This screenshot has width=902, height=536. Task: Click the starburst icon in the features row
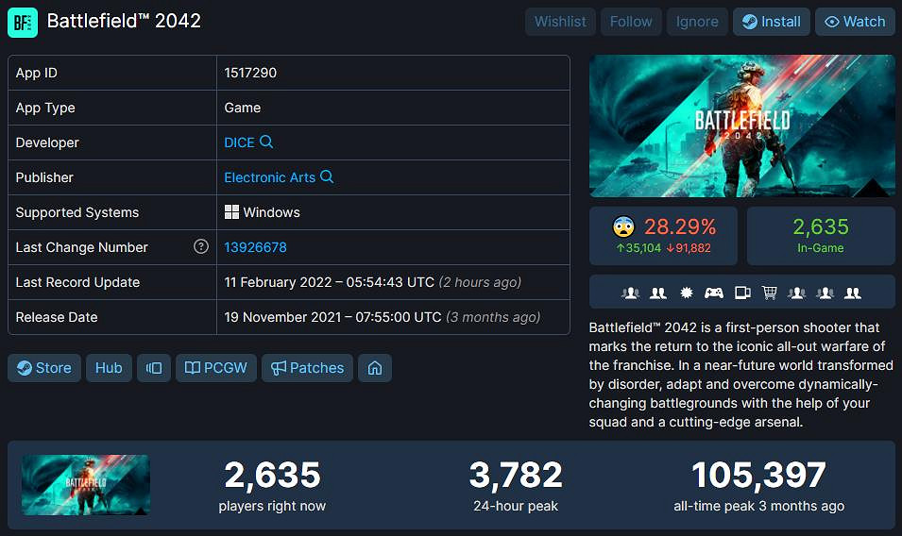(x=687, y=293)
